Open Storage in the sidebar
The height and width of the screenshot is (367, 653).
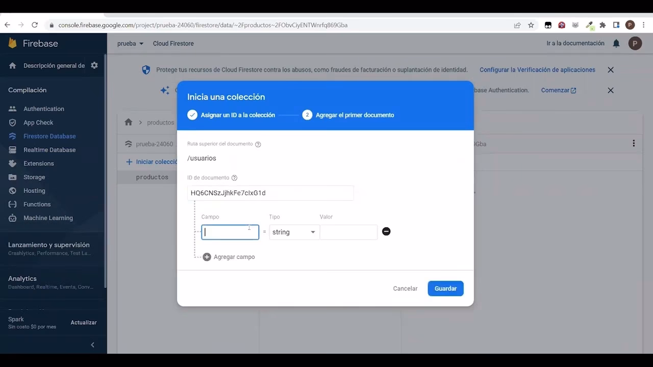pyautogui.click(x=34, y=177)
